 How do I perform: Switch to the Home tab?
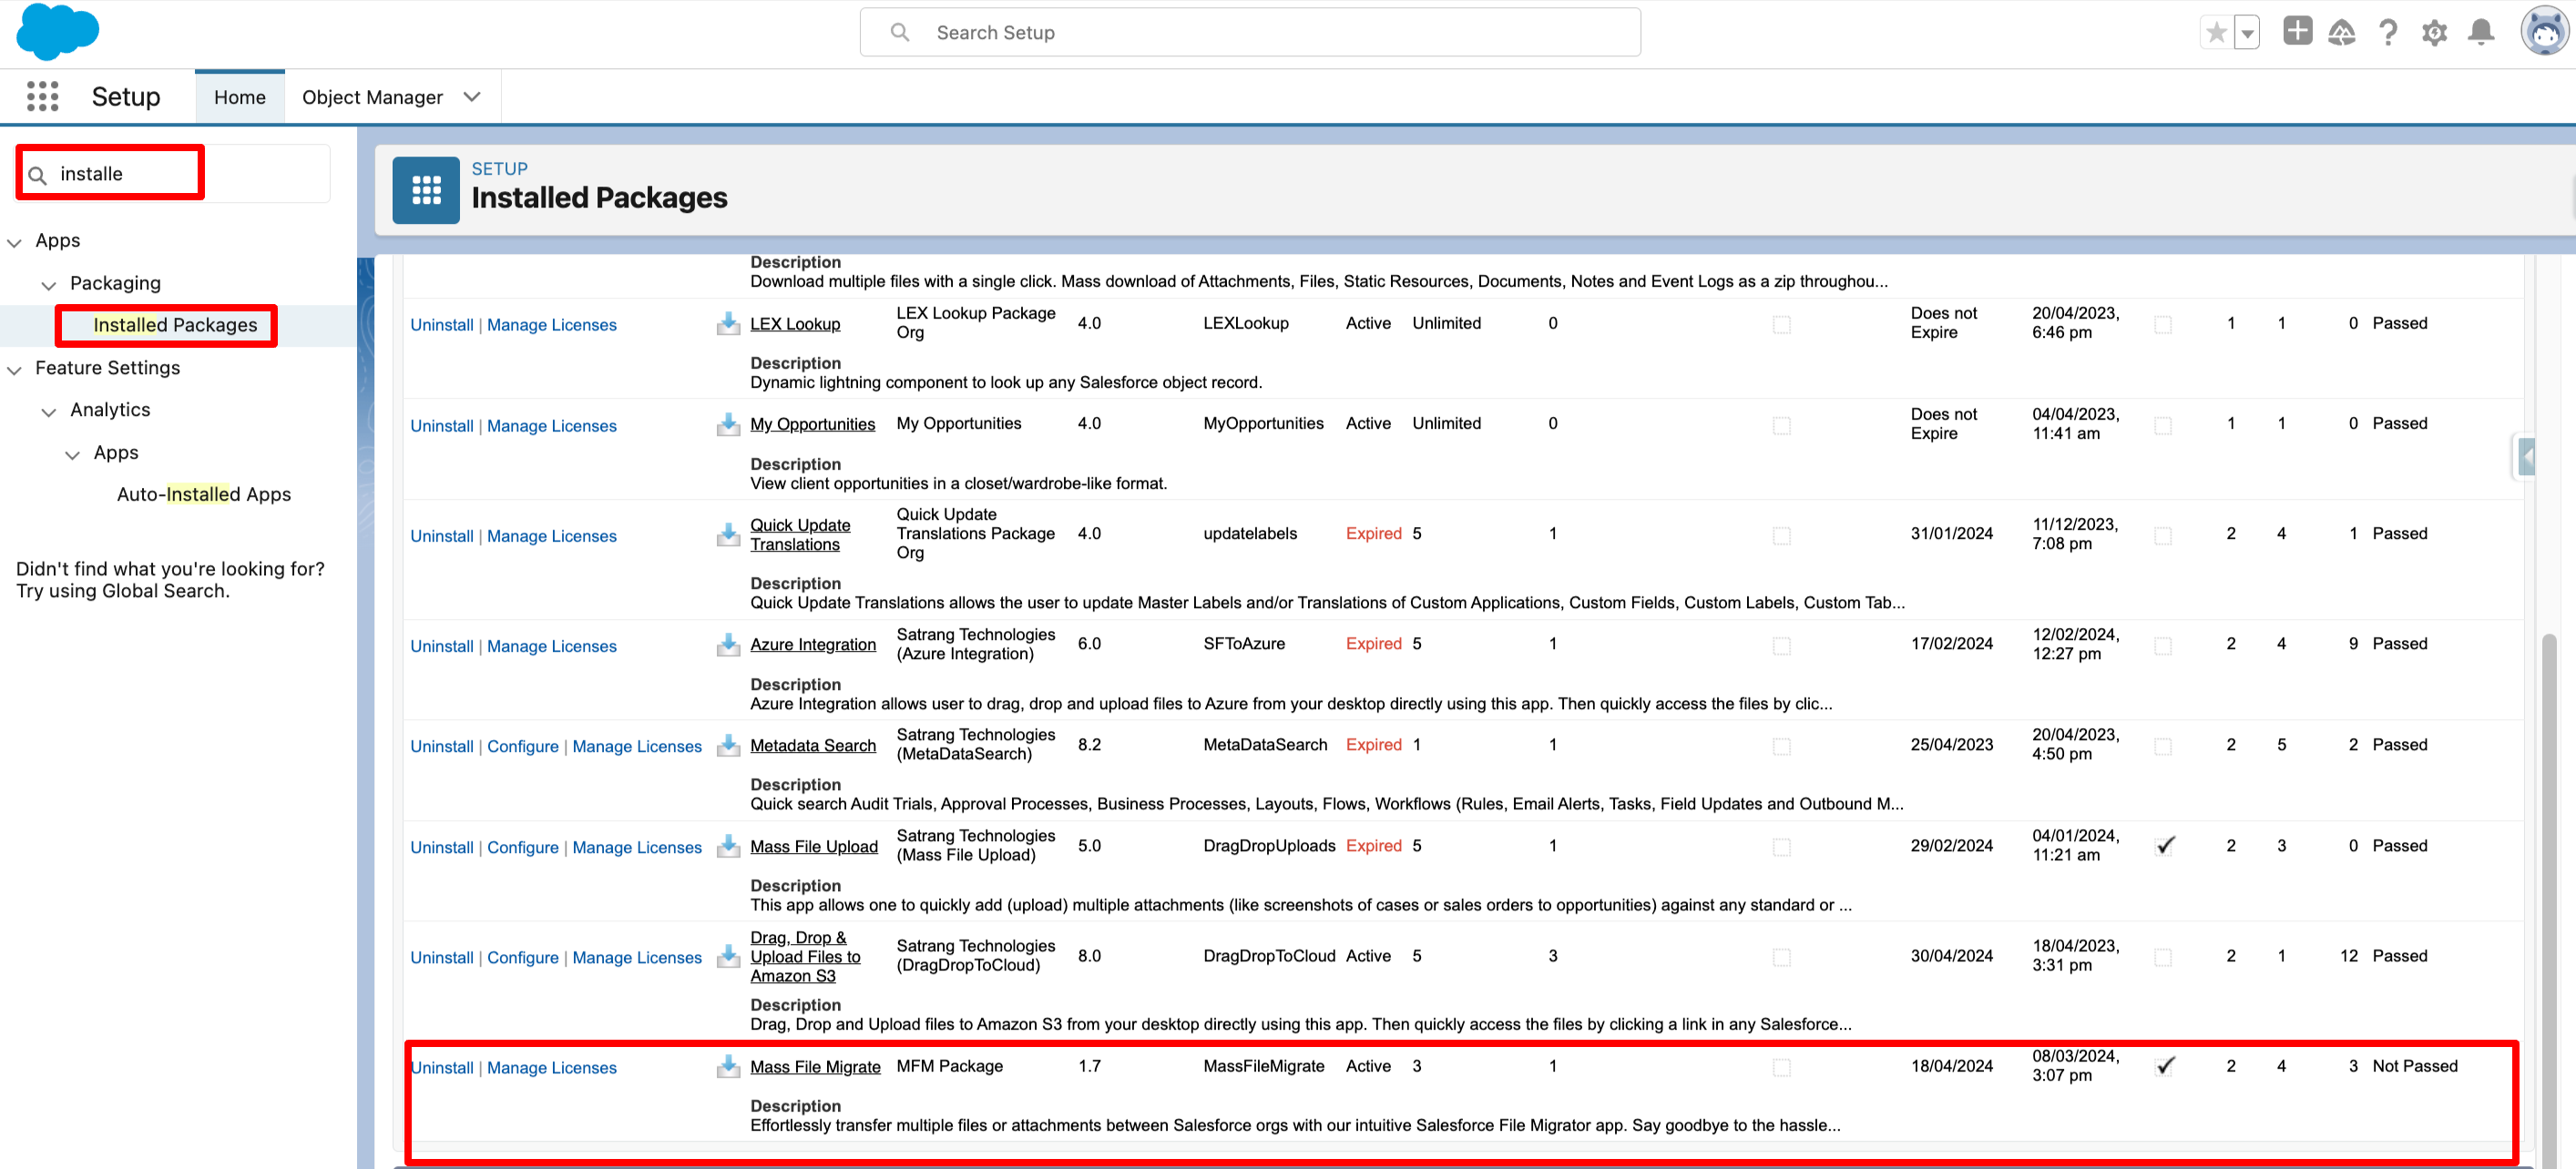coord(240,97)
